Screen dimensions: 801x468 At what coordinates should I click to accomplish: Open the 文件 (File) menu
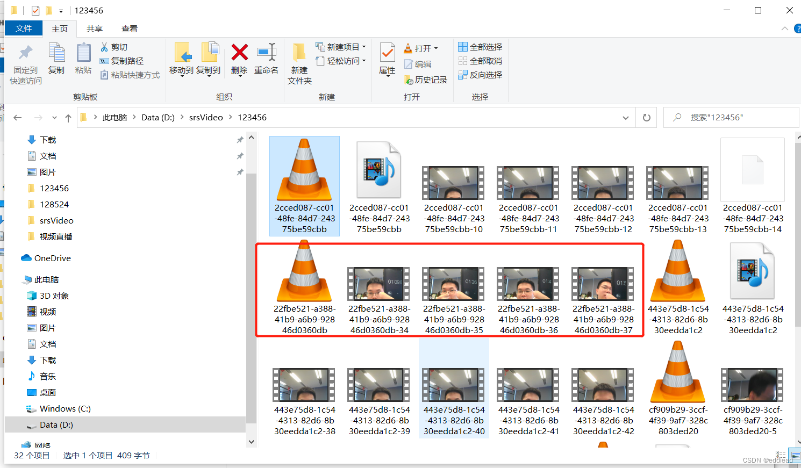tap(24, 28)
